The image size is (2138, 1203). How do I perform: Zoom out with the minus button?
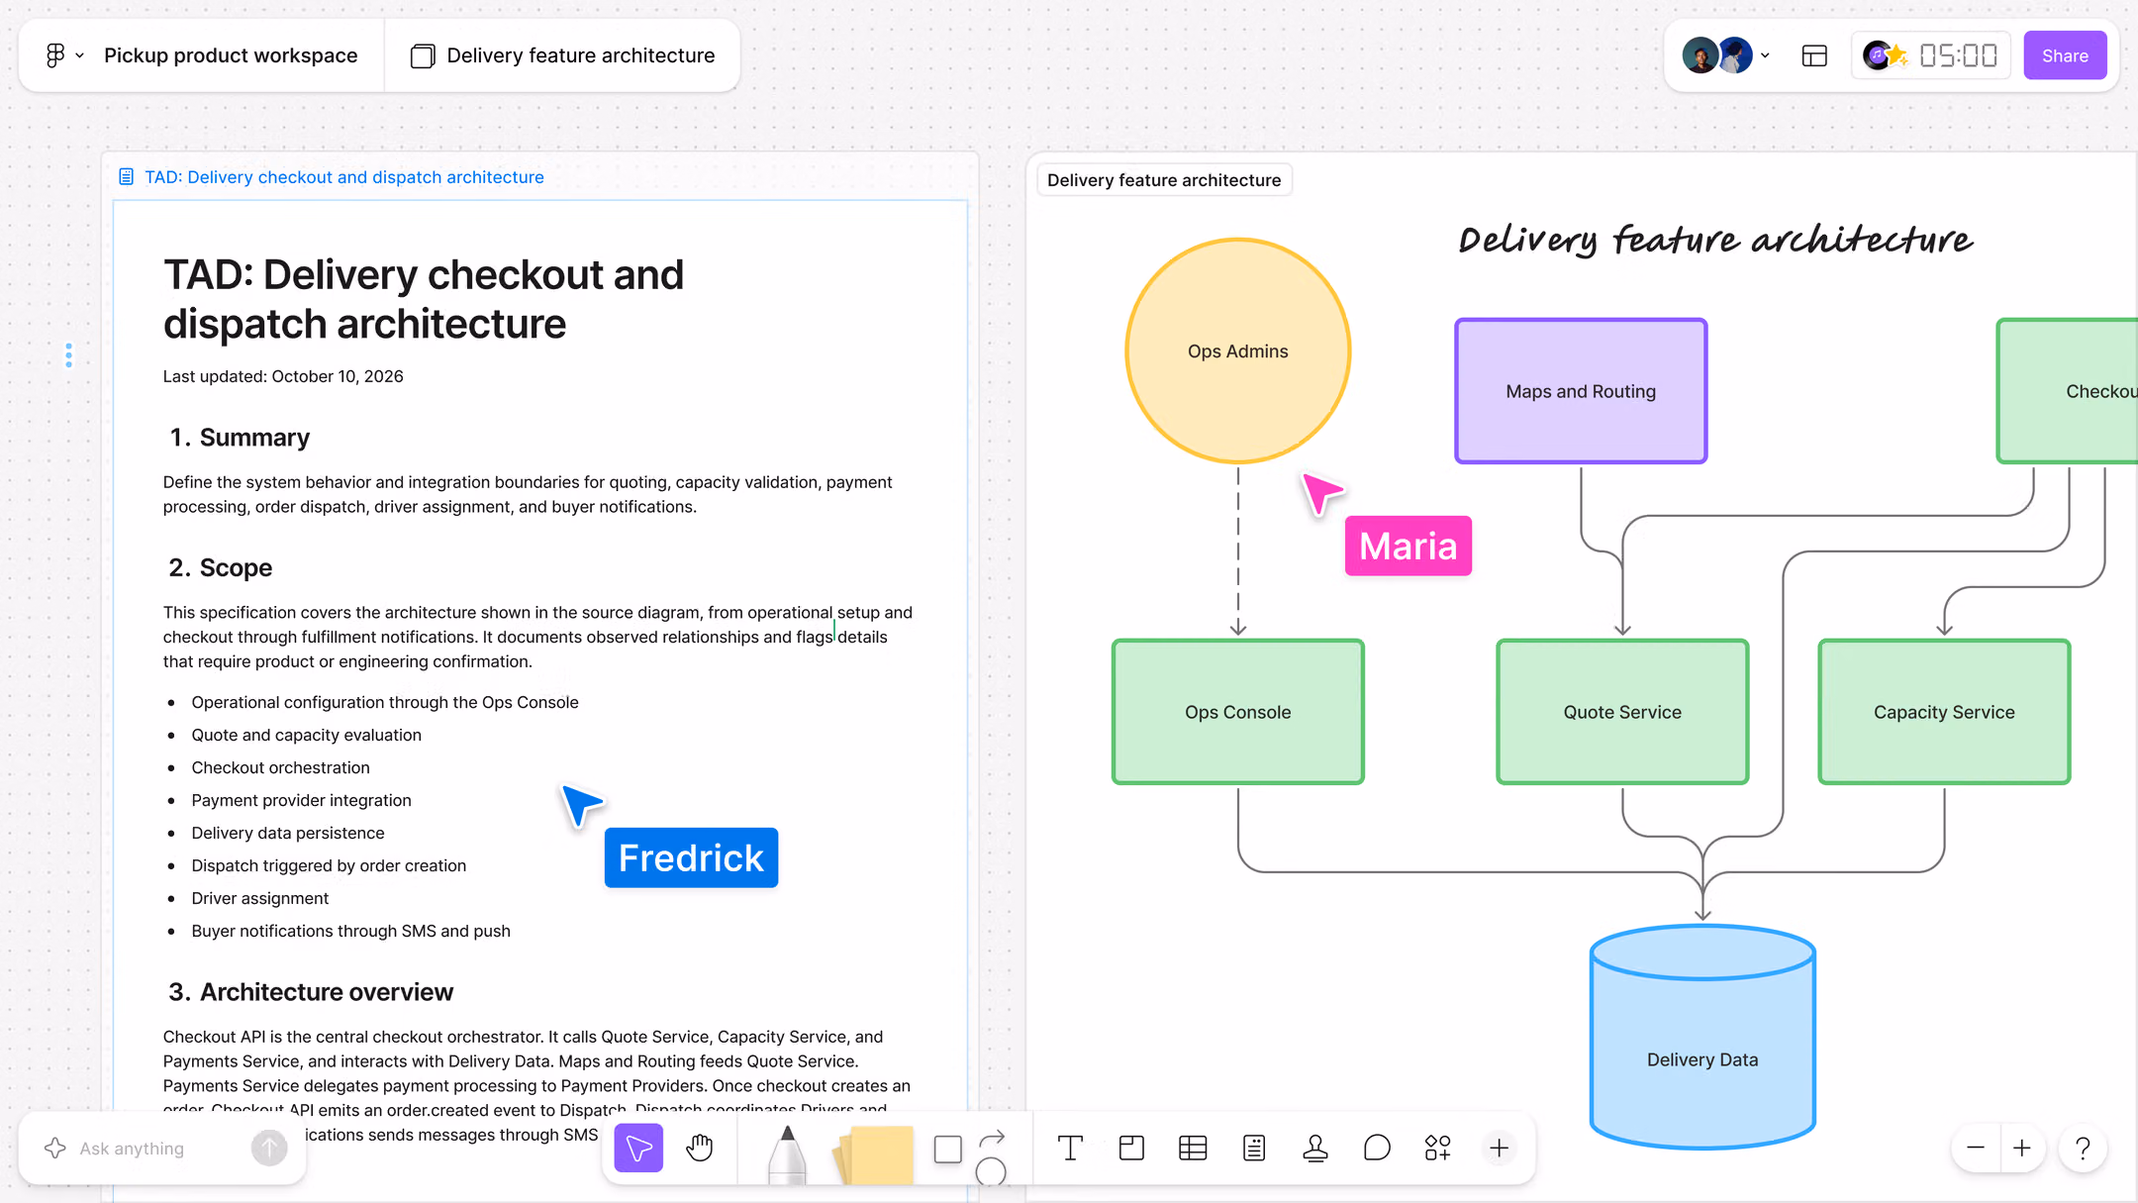[1976, 1149]
